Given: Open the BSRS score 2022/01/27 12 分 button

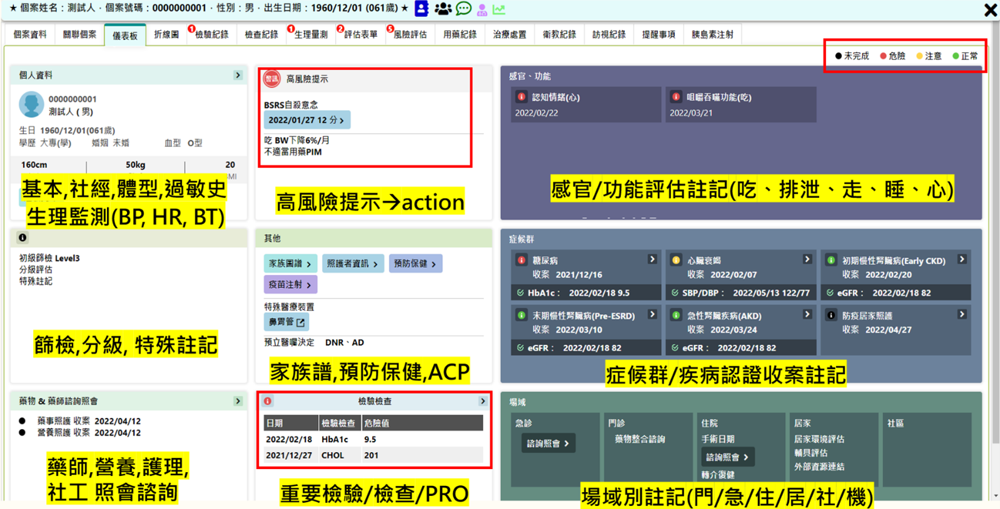Looking at the screenshot, I should (x=306, y=120).
